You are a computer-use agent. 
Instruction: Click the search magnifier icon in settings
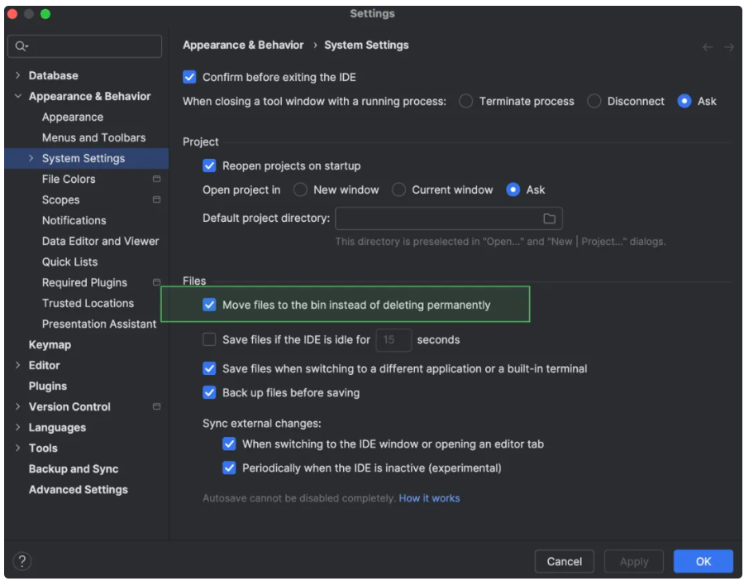point(21,46)
